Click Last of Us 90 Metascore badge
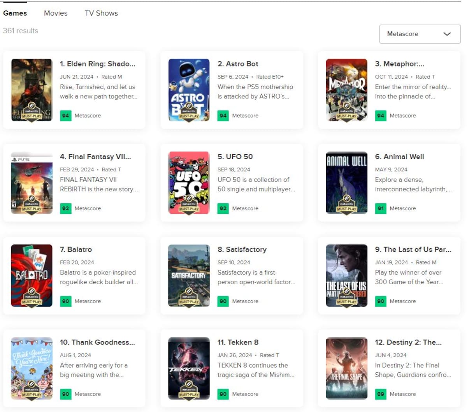 click(381, 301)
